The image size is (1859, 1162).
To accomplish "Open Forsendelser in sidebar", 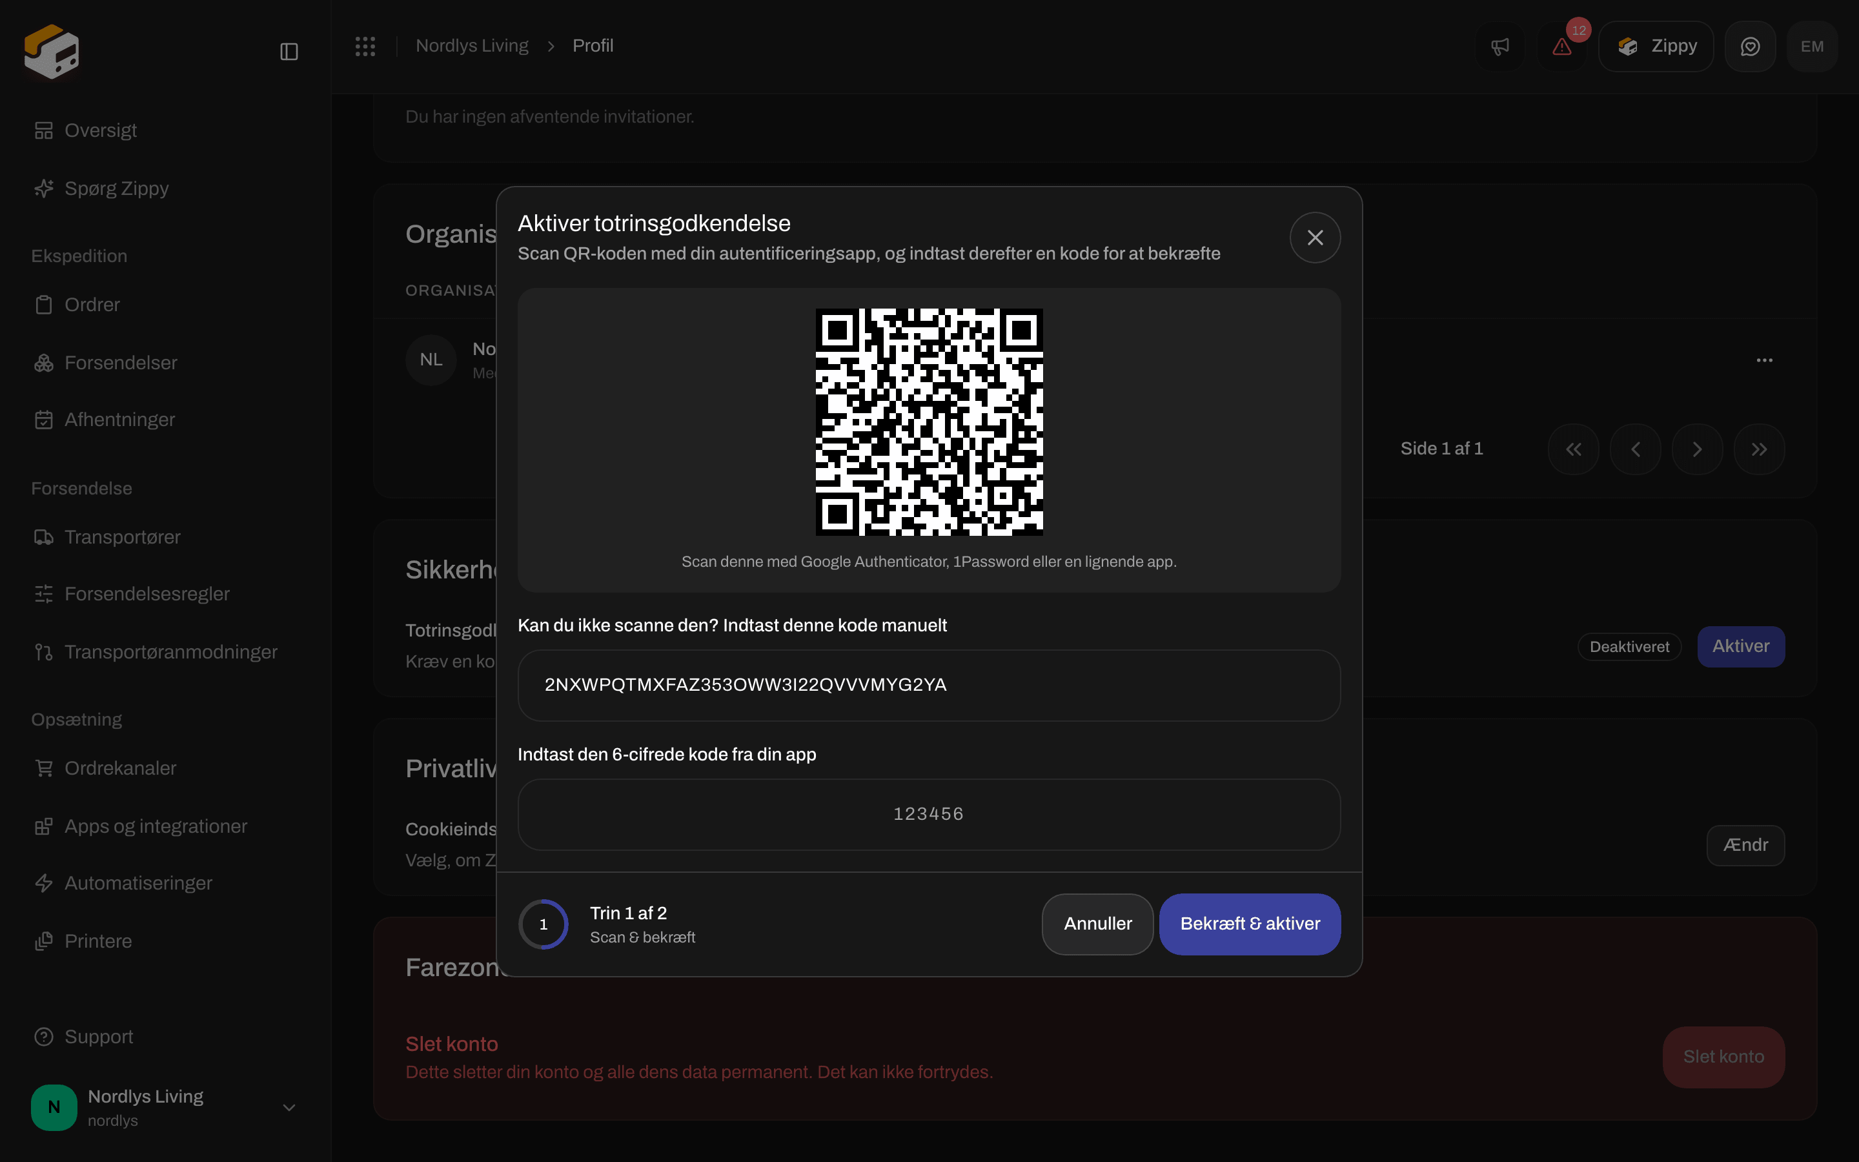I will pos(165,363).
